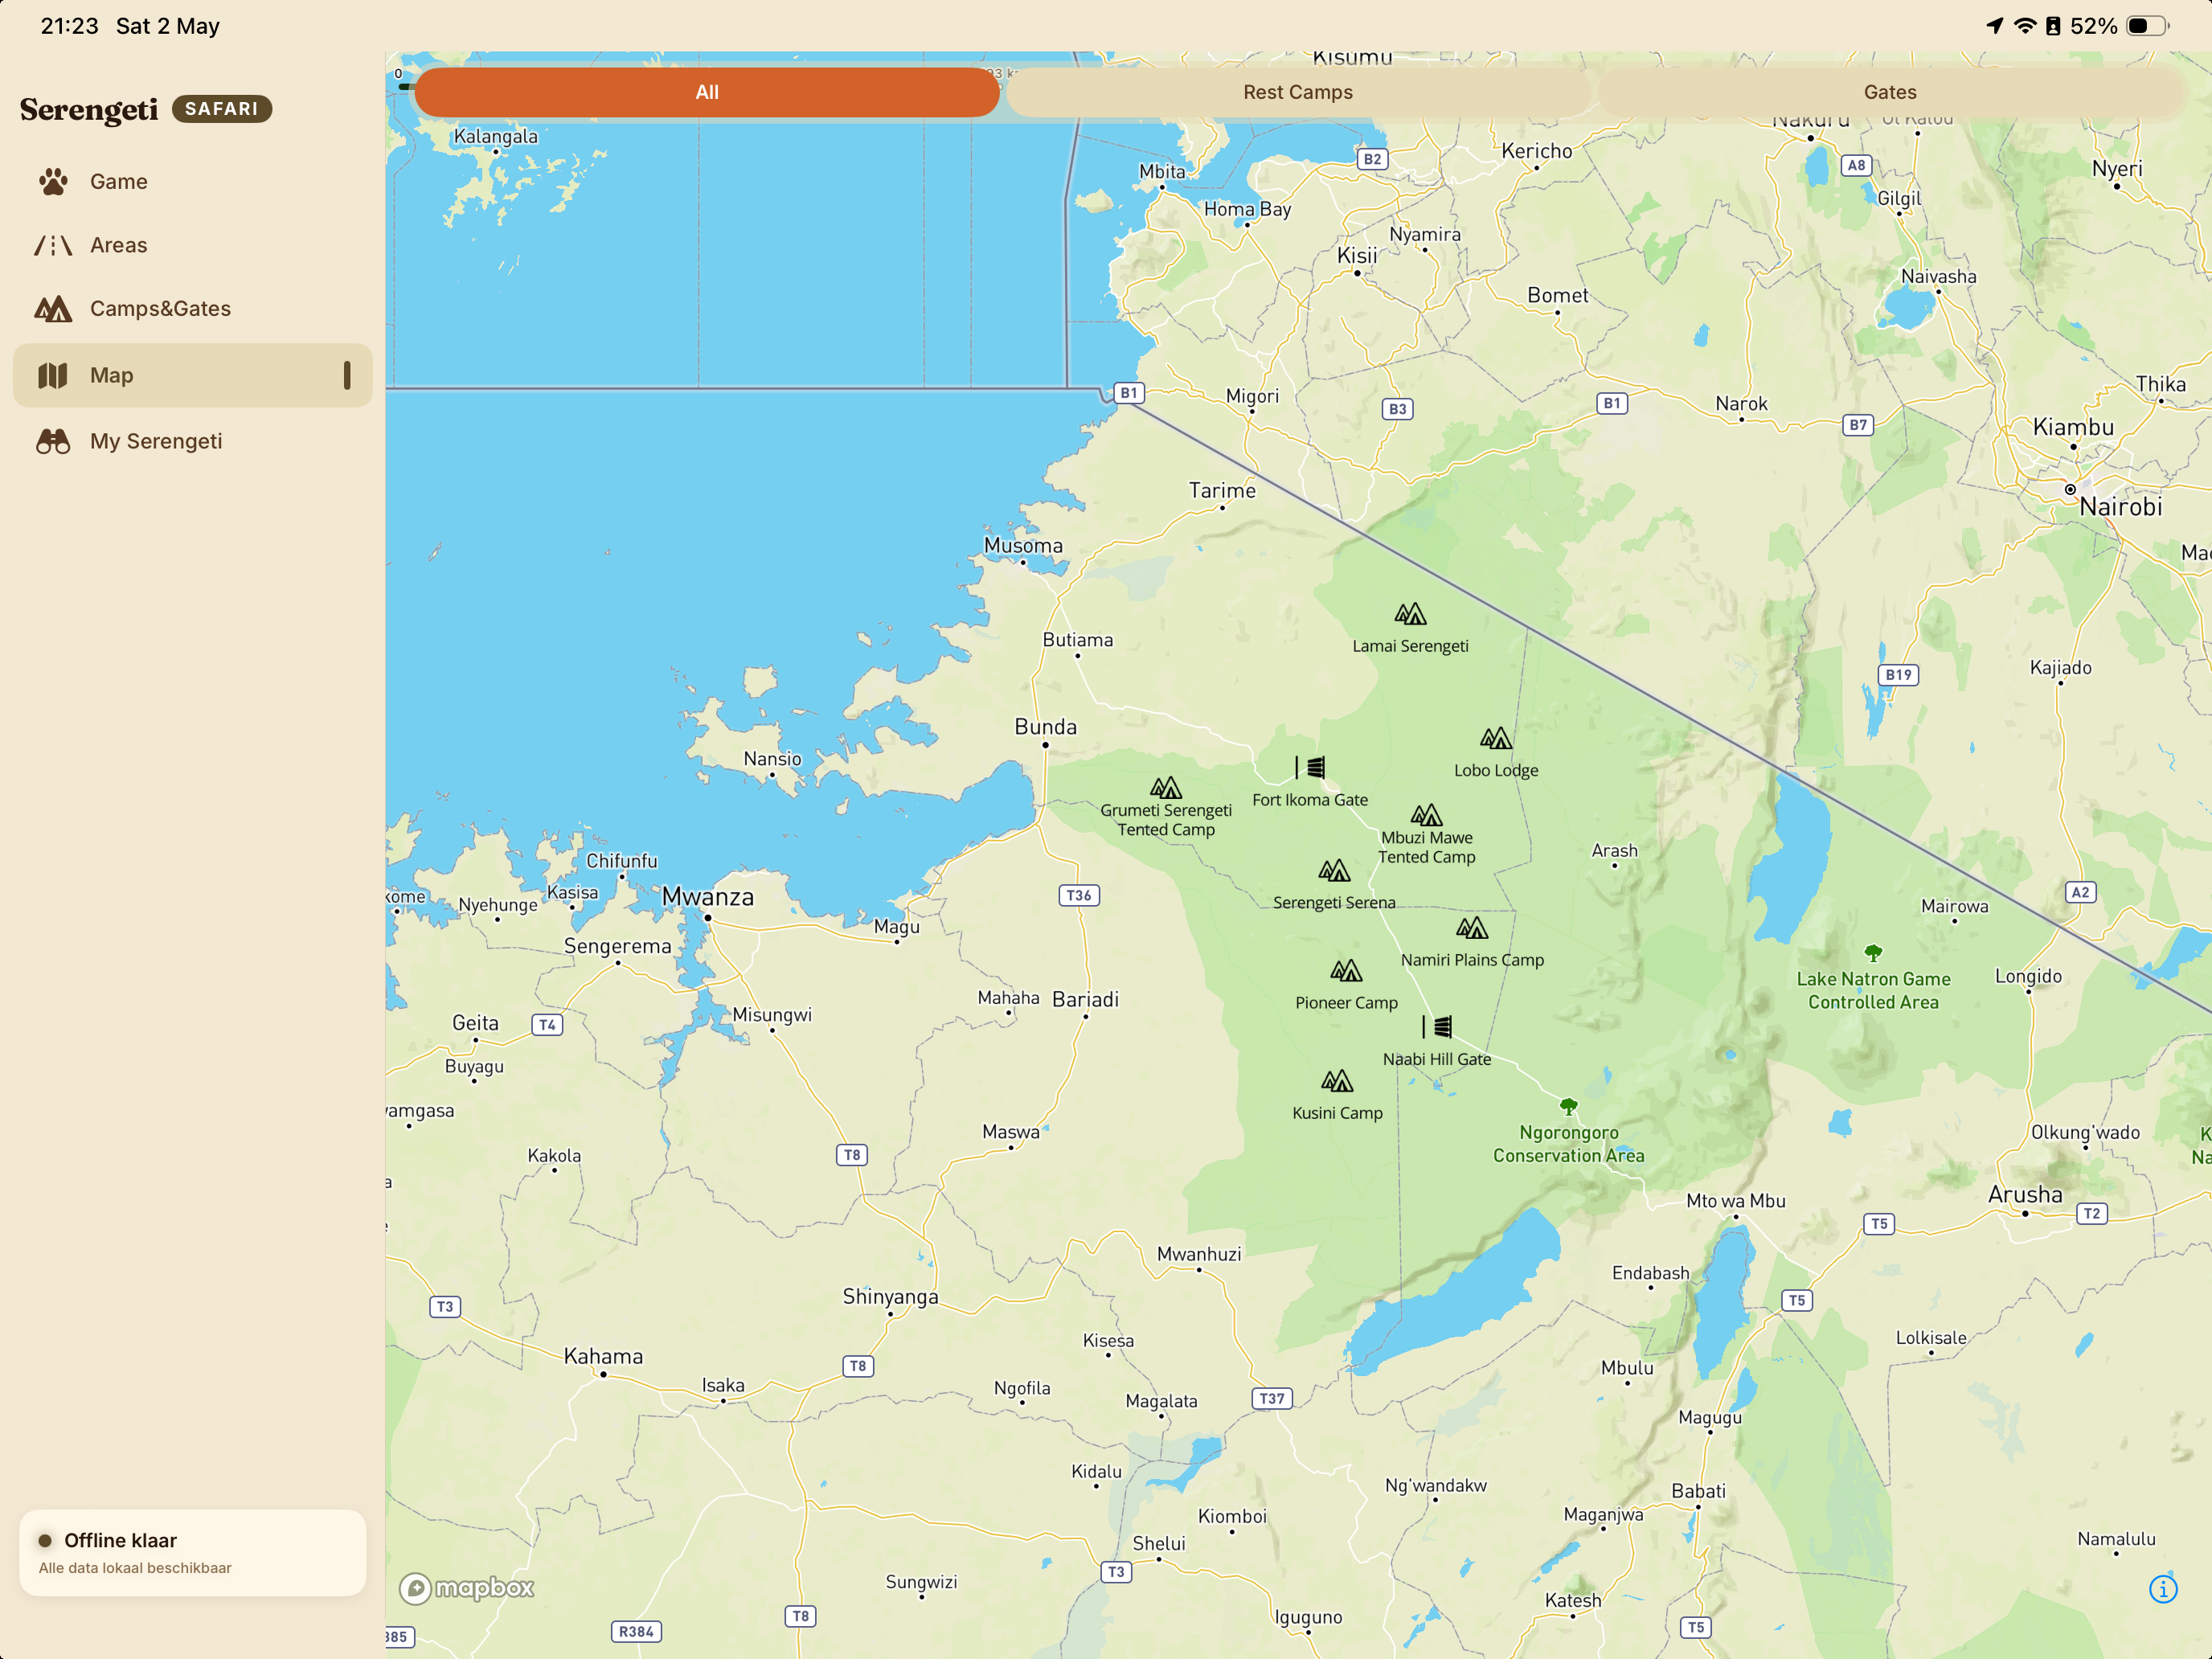Open the My Serengeti menu item

pos(193,441)
